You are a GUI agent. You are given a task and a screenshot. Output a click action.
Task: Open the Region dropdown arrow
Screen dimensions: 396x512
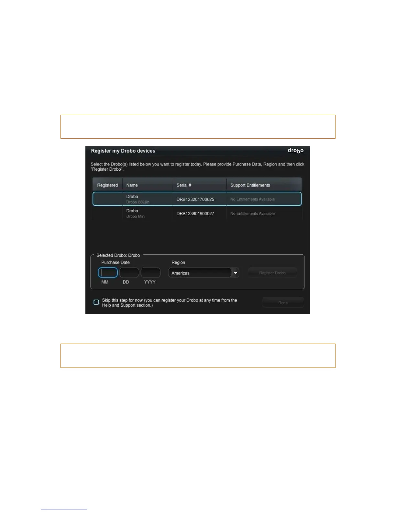236,273
